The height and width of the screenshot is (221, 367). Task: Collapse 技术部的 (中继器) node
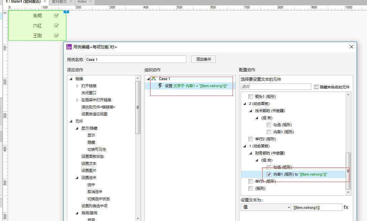[251, 111]
